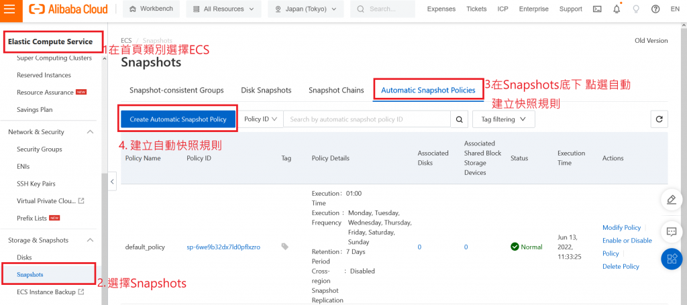687x305 pixels.
Task: Open the Expenses menu
Action: (441, 9)
